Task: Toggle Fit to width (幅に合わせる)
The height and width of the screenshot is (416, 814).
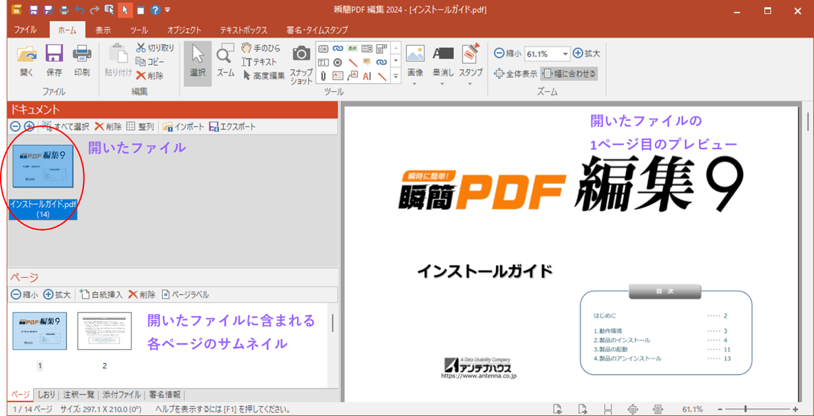Action: coord(569,74)
